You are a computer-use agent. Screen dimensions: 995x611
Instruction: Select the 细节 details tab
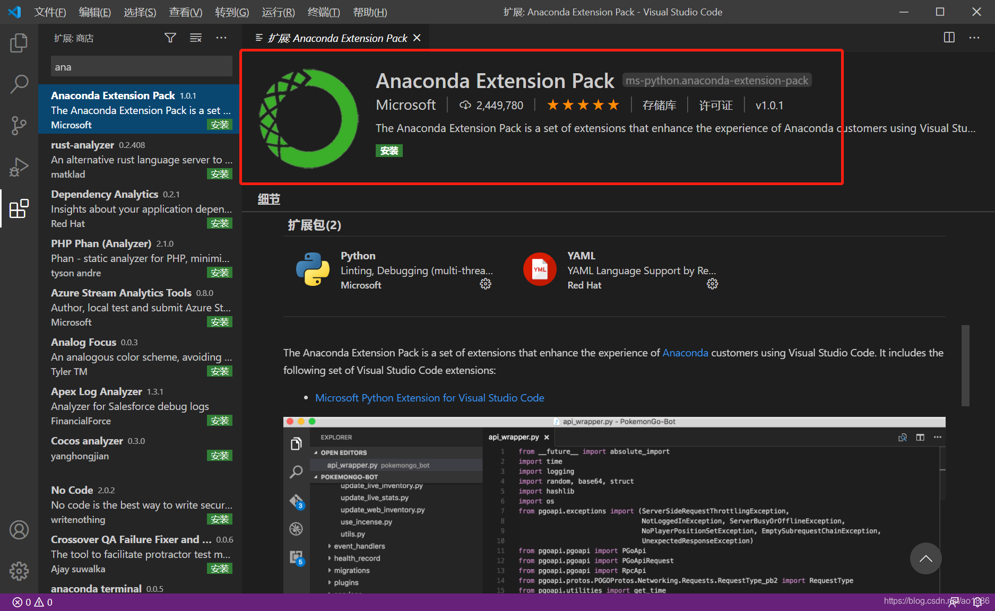269,199
